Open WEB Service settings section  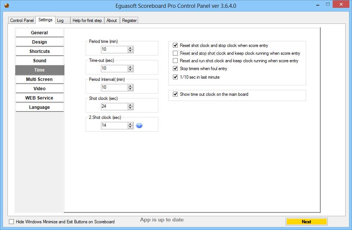39,98
